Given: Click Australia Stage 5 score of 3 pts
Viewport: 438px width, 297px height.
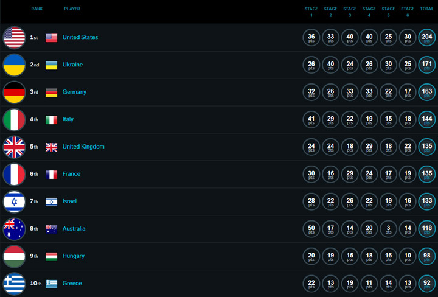Looking at the screenshot, I should point(388,229).
